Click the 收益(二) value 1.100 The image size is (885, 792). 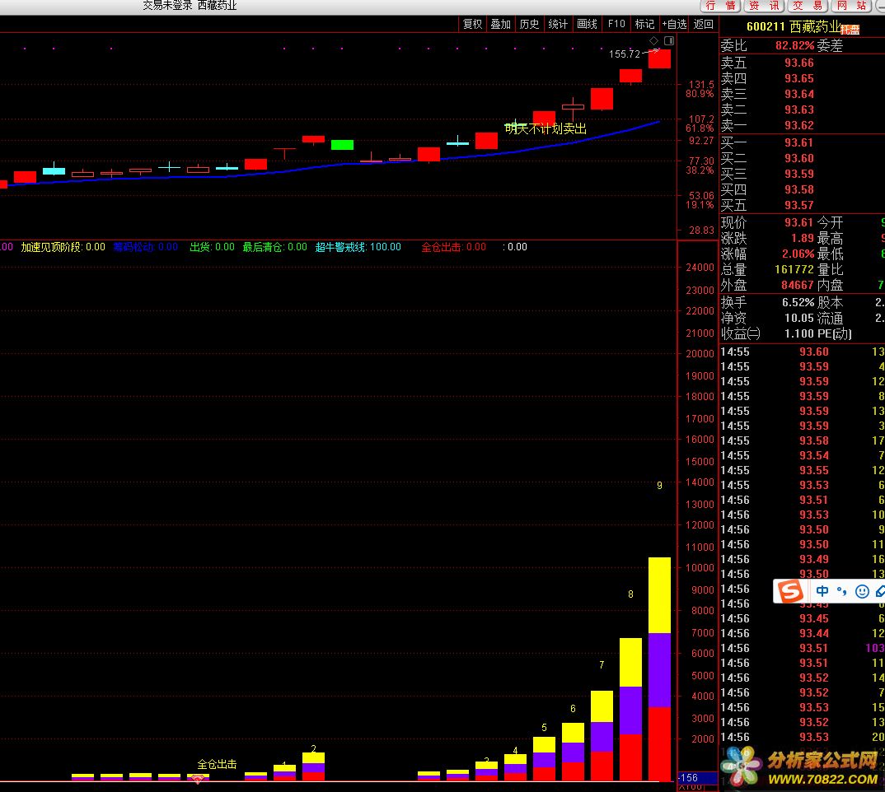tap(798, 334)
